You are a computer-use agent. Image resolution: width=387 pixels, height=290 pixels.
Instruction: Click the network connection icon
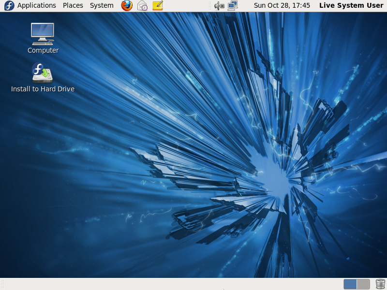point(233,6)
